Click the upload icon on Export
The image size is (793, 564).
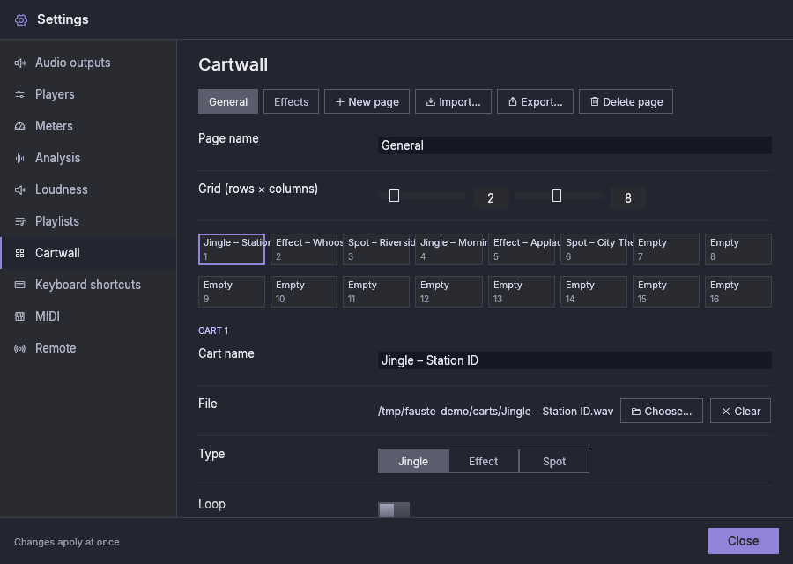pos(512,102)
